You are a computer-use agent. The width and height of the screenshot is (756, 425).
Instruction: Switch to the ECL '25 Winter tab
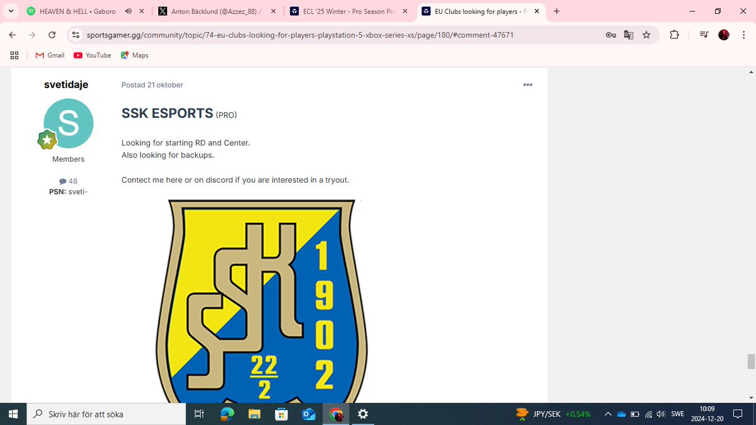click(348, 11)
